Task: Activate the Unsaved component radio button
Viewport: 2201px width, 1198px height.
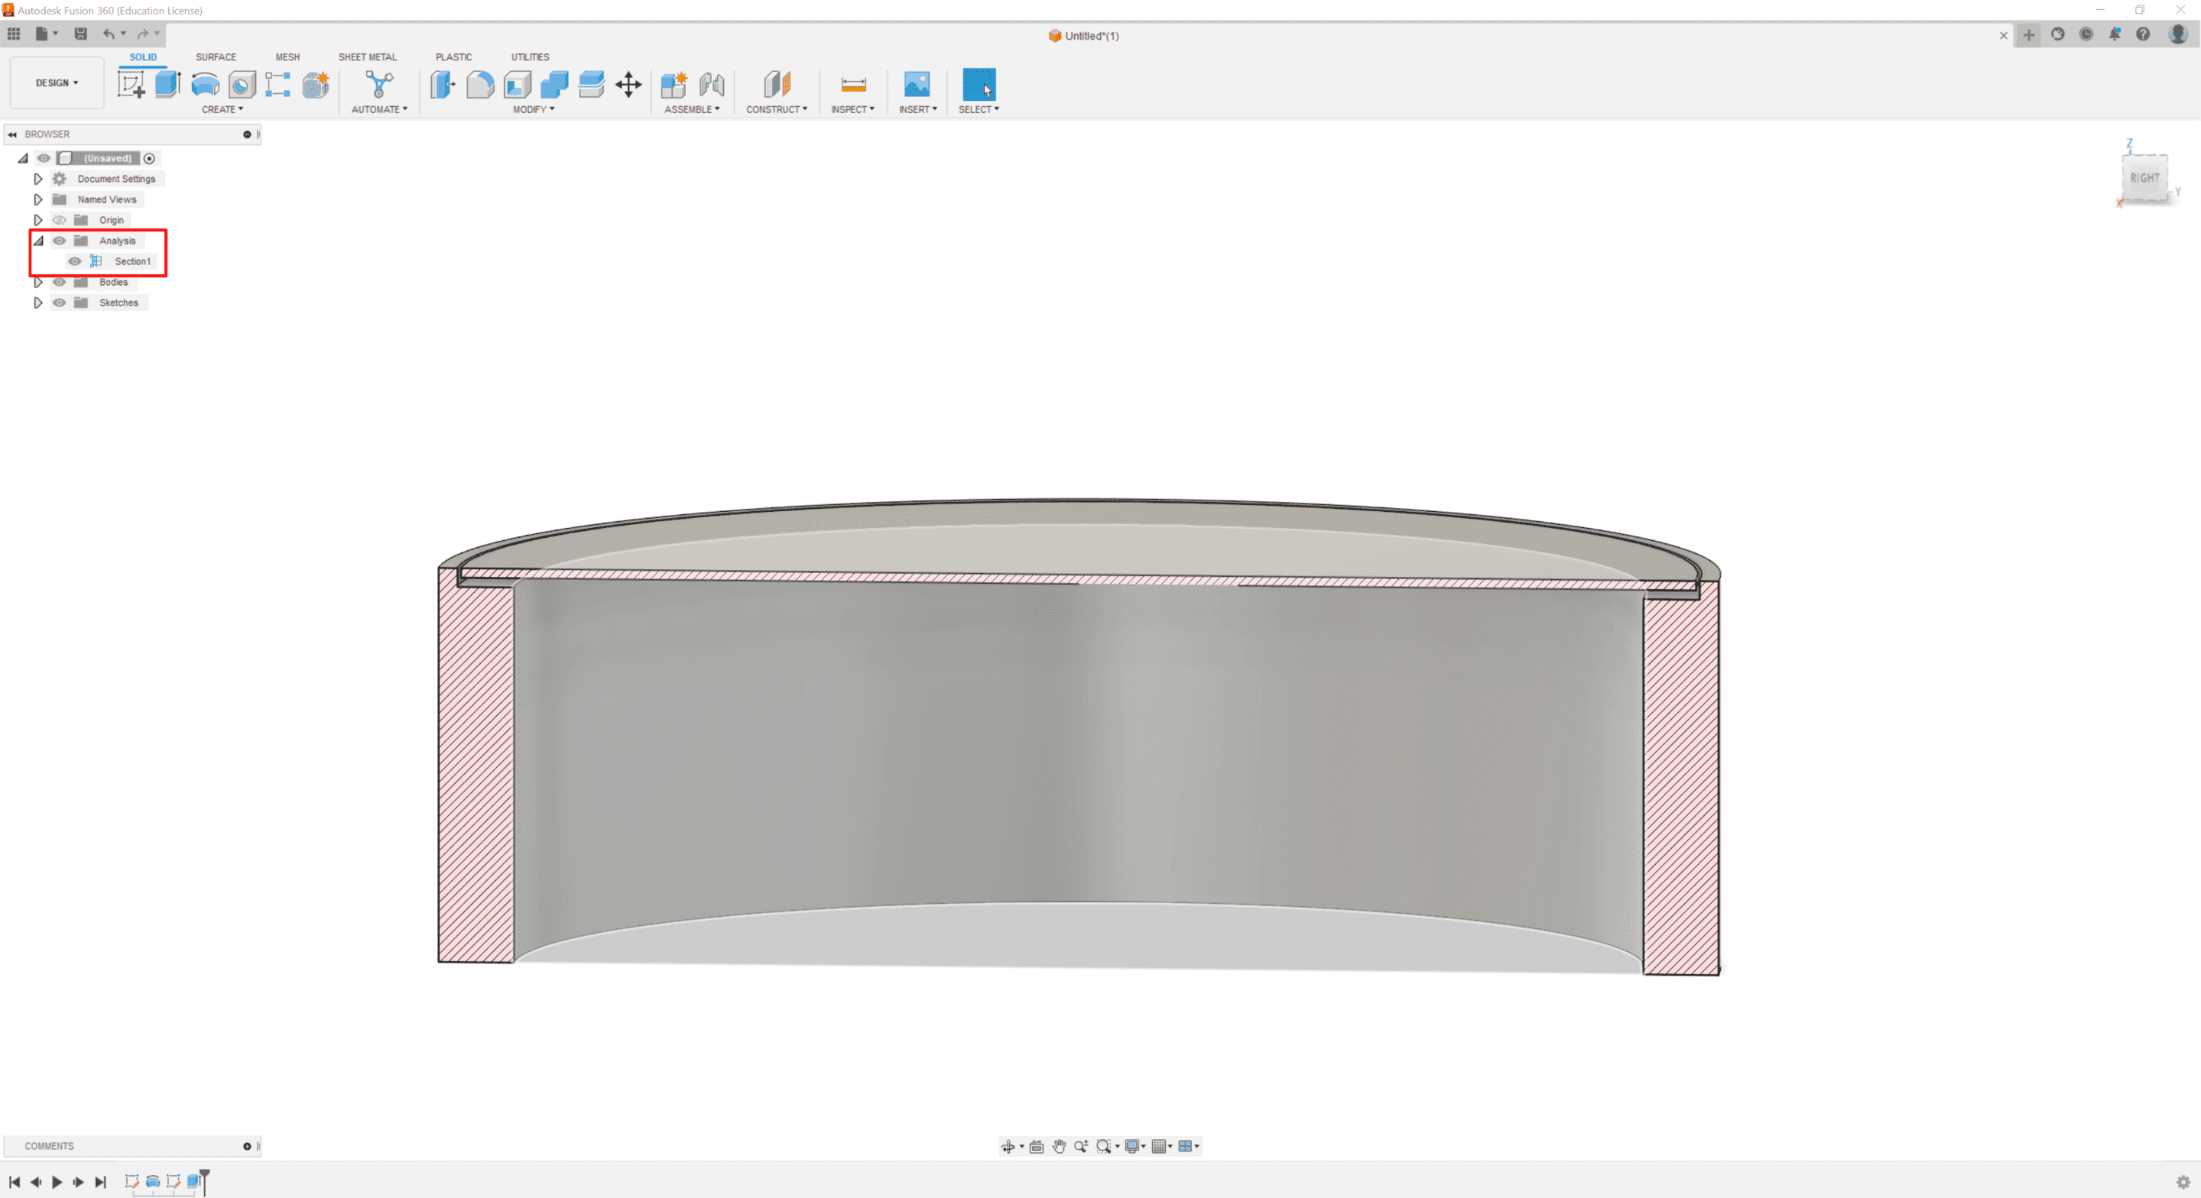Action: tap(150, 158)
